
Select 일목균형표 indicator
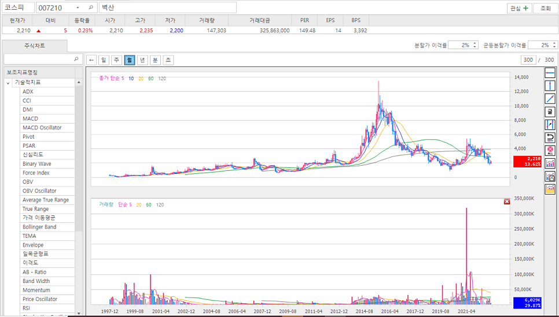pyautogui.click(x=47, y=253)
